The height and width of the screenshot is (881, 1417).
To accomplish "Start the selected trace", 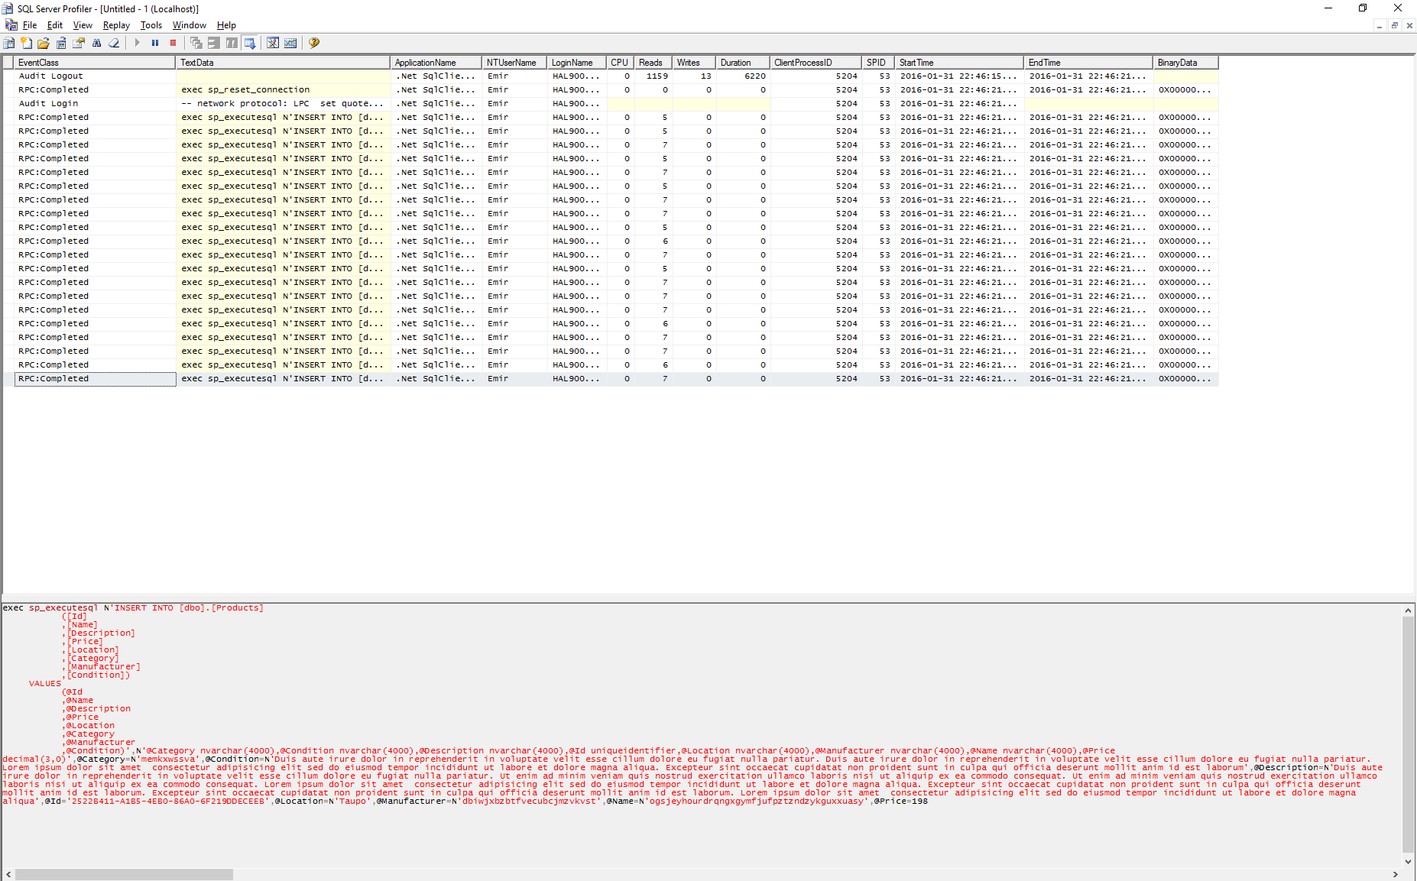I will click(137, 43).
